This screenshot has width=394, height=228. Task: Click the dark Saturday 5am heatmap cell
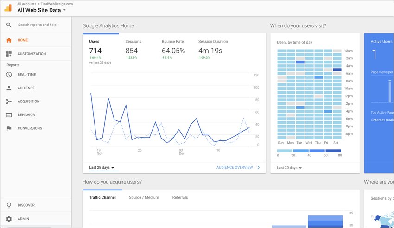(337, 70)
